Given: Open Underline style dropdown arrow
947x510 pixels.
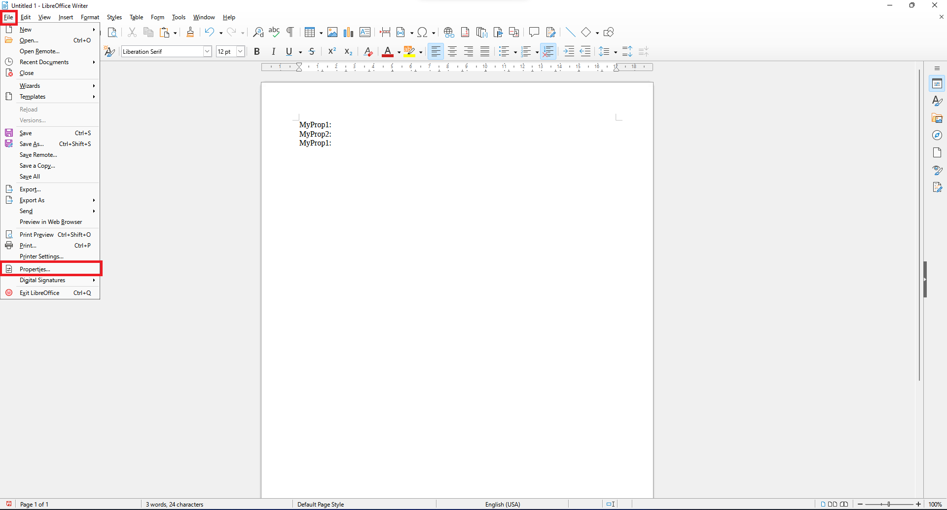Looking at the screenshot, I should point(300,52).
